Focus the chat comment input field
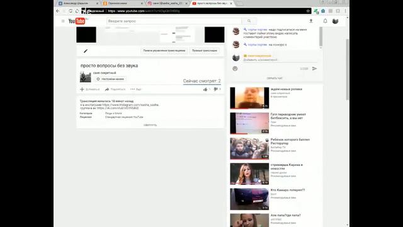 coord(280,60)
